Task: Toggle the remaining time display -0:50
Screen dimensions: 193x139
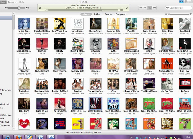Action: (x=121, y=10)
